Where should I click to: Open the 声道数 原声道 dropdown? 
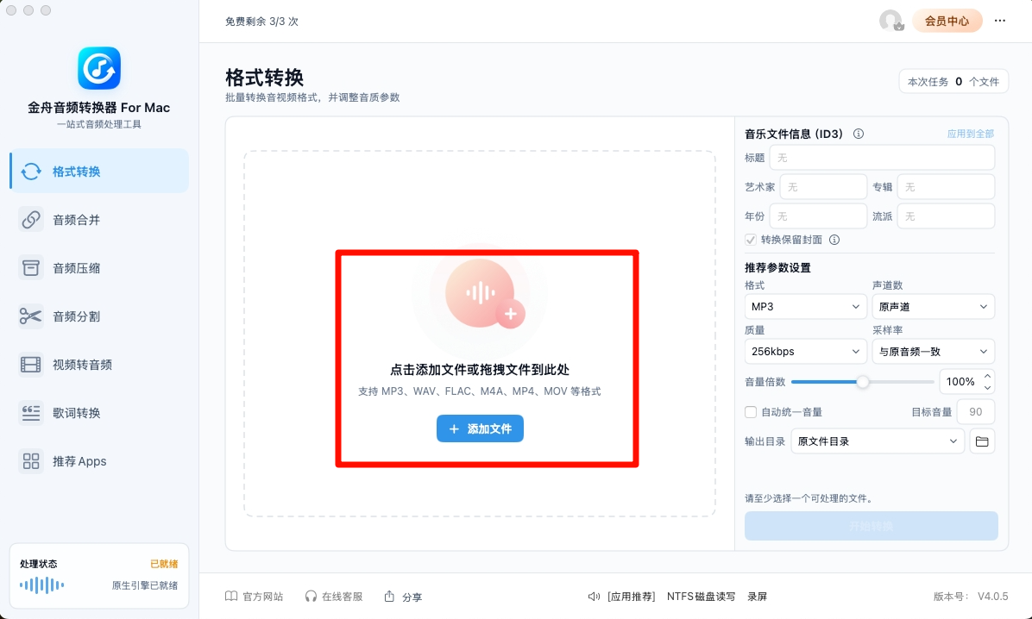934,307
